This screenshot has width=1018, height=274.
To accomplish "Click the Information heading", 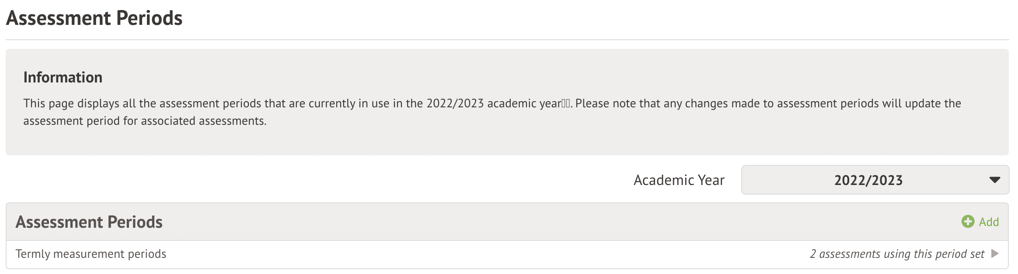I will (63, 77).
